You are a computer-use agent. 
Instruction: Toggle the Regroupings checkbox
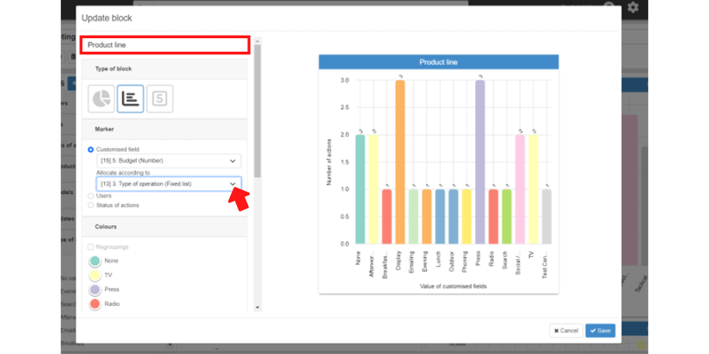(91, 247)
